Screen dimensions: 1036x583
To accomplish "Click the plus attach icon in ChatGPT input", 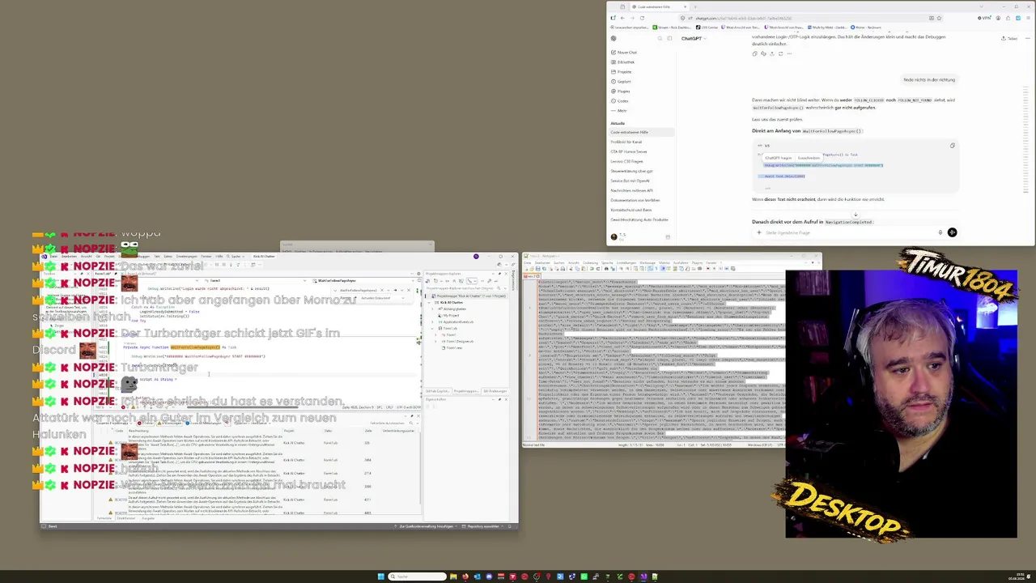I will 758,232.
